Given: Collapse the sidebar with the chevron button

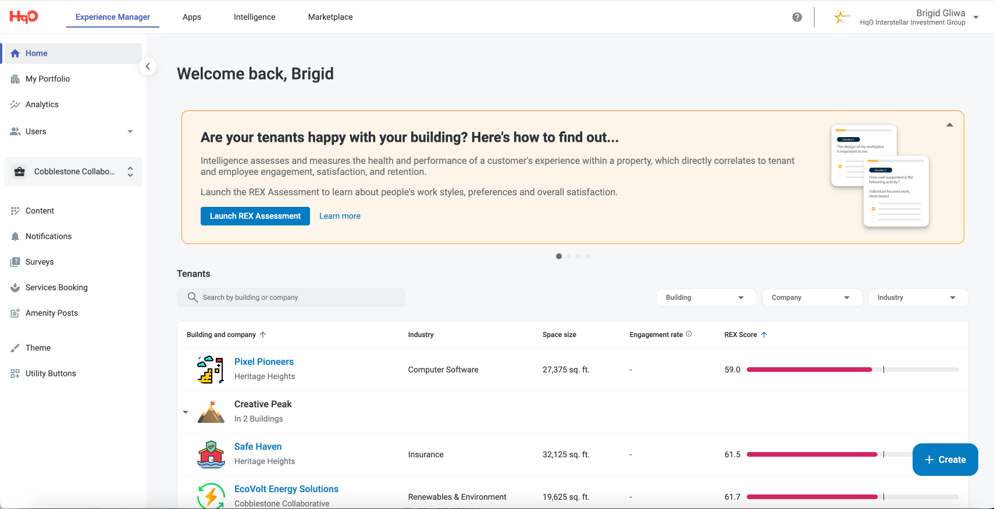Looking at the screenshot, I should pos(148,66).
